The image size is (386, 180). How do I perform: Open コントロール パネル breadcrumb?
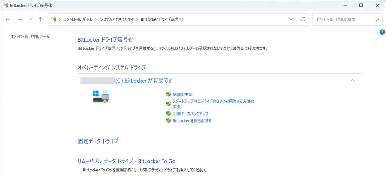(x=78, y=20)
